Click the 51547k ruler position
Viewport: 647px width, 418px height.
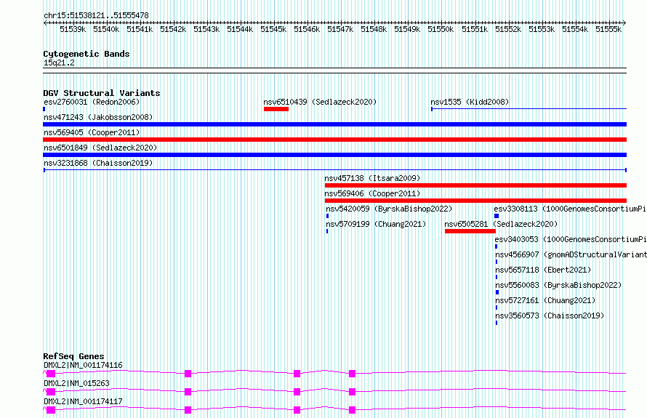click(340, 29)
